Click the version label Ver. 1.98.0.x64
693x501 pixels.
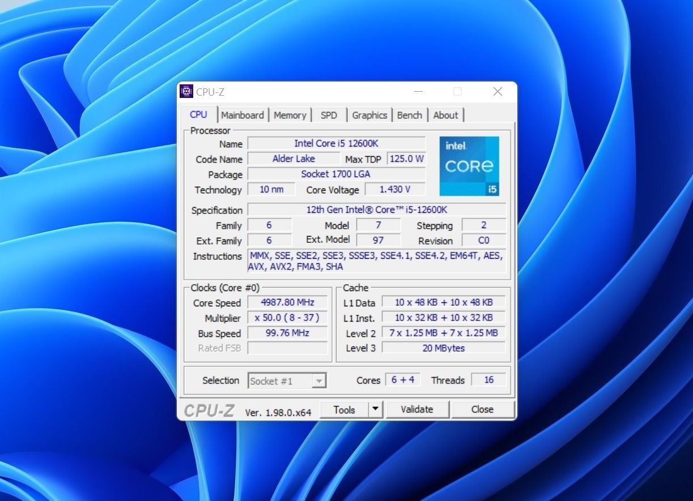click(278, 413)
